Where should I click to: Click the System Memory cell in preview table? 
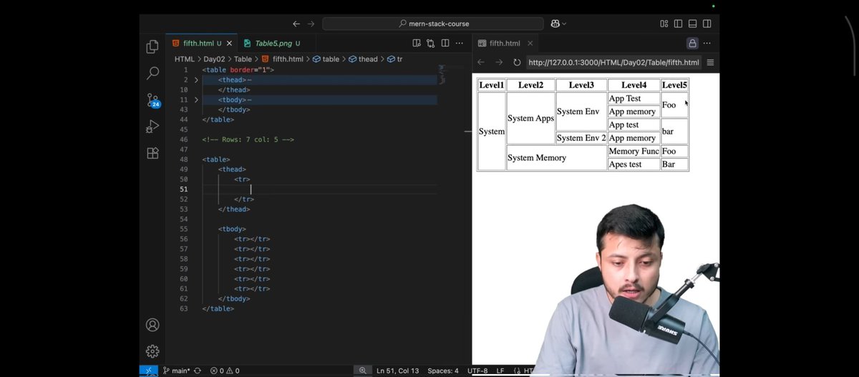click(x=557, y=157)
